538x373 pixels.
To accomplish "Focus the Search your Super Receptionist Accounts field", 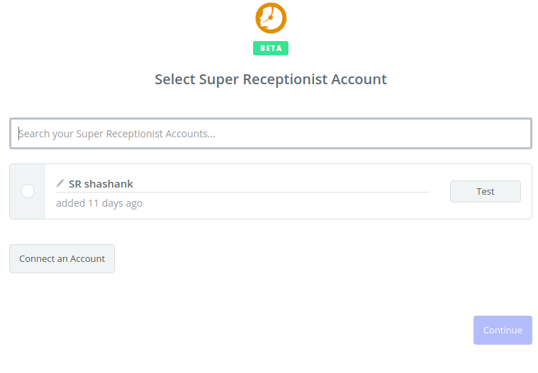I will pos(271,134).
